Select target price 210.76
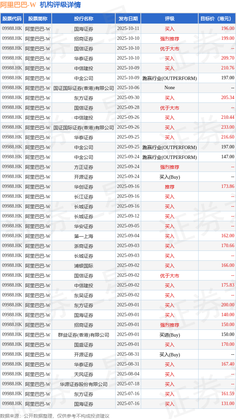The image size is (236, 419). tap(227, 68)
